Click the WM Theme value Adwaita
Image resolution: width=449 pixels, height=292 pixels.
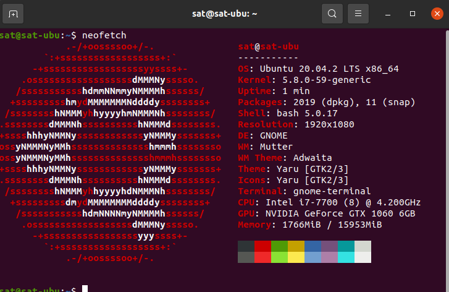click(313, 158)
